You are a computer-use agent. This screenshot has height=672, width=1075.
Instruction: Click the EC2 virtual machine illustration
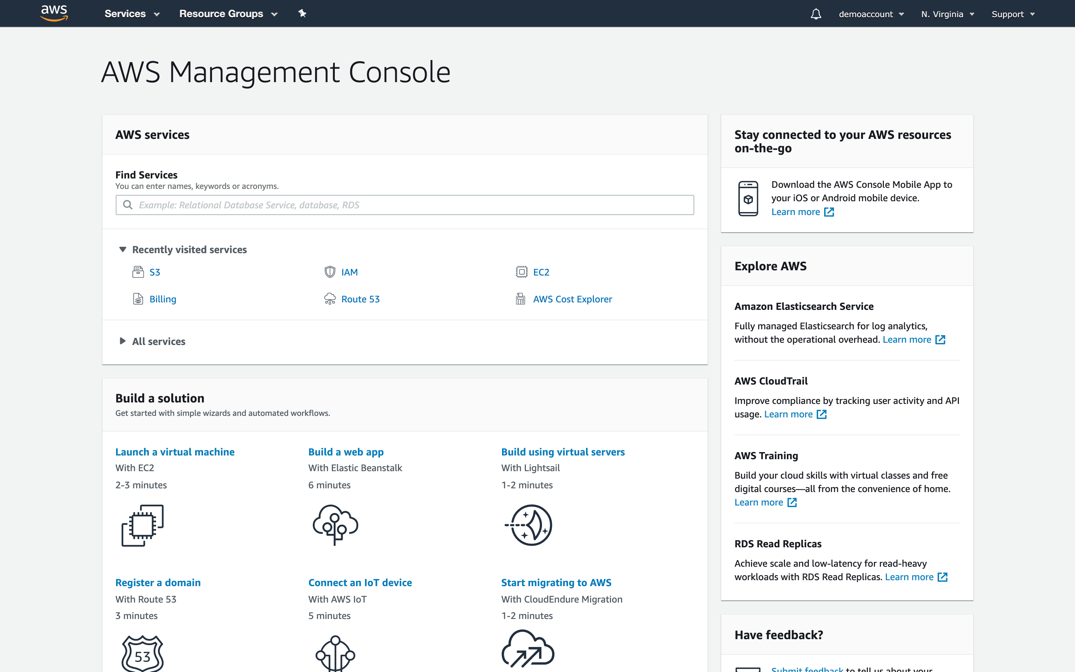pyautogui.click(x=143, y=525)
